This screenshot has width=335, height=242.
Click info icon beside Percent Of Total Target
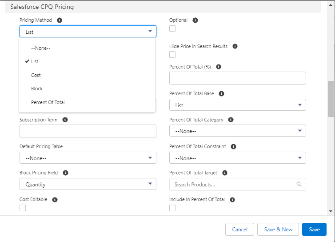click(225, 173)
